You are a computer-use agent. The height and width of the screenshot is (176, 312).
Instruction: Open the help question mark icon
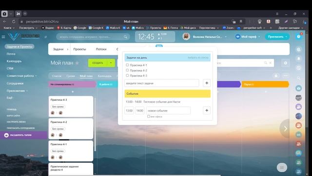coord(298,37)
